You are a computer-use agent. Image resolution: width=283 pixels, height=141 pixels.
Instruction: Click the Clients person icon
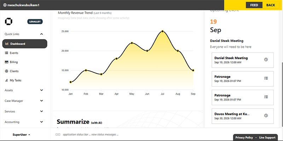(7, 71)
